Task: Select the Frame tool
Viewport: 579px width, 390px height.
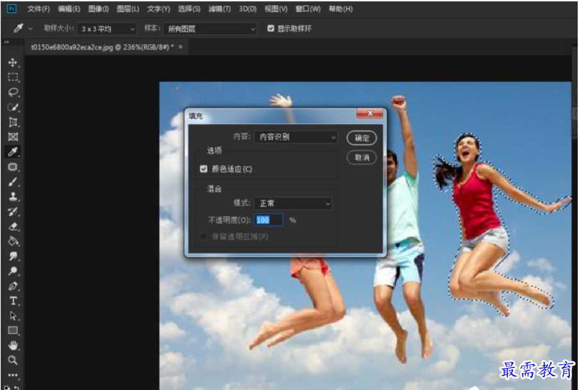Action: click(13, 137)
